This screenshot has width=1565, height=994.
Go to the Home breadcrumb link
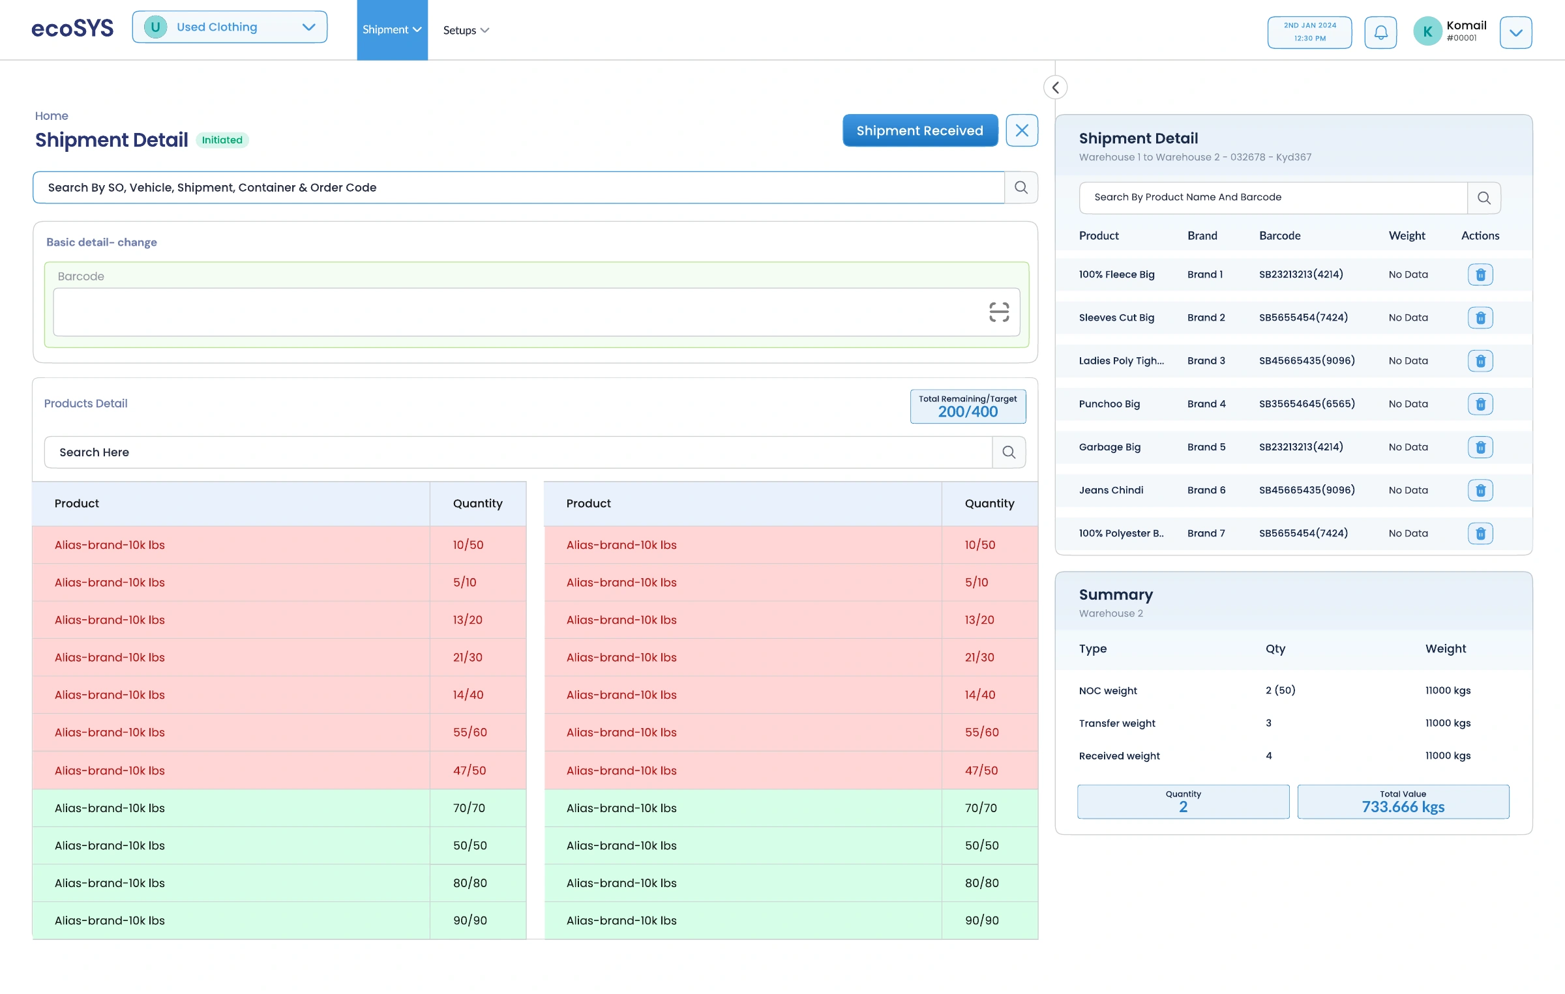pyautogui.click(x=52, y=115)
